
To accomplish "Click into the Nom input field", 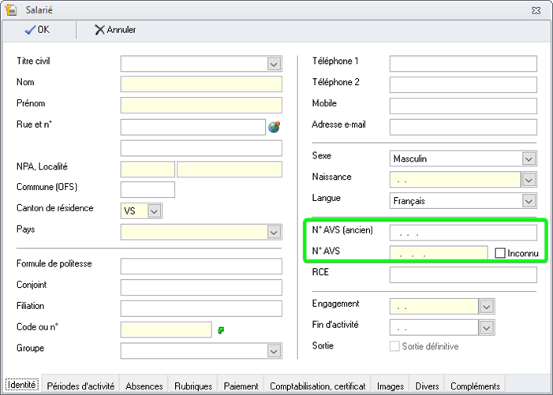I will [201, 84].
